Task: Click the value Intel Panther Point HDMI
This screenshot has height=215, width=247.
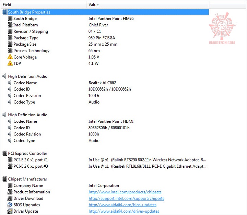Action: (x=111, y=121)
